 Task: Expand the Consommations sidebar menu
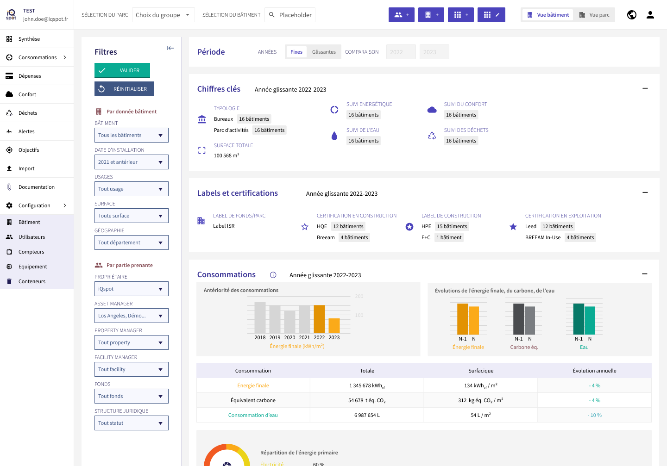tap(65, 57)
